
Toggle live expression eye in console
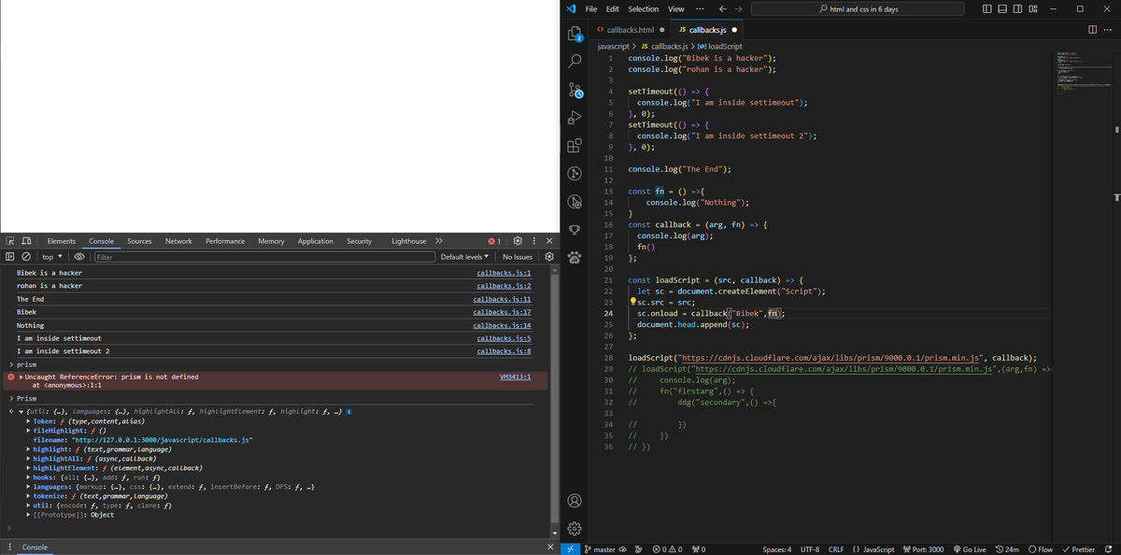tap(79, 256)
